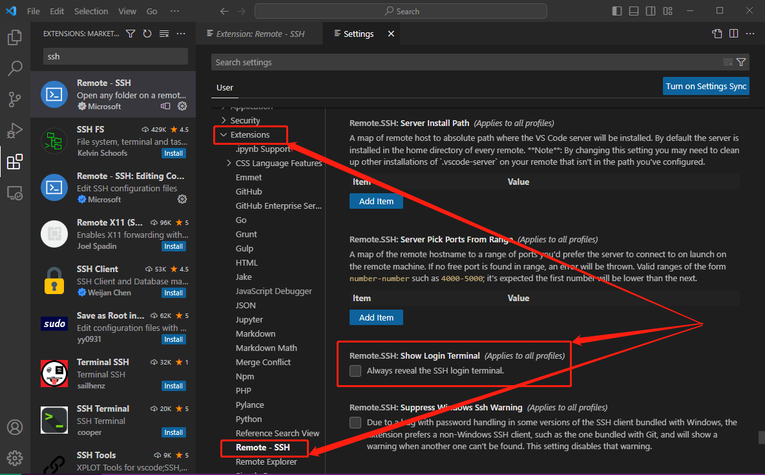Select Remote - SSH in settings tree
The width and height of the screenshot is (765, 475).
coord(262,447)
